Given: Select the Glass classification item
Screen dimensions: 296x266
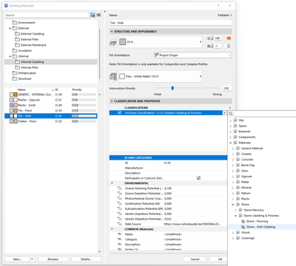Looking at the screenshot, I should pos(244,171).
